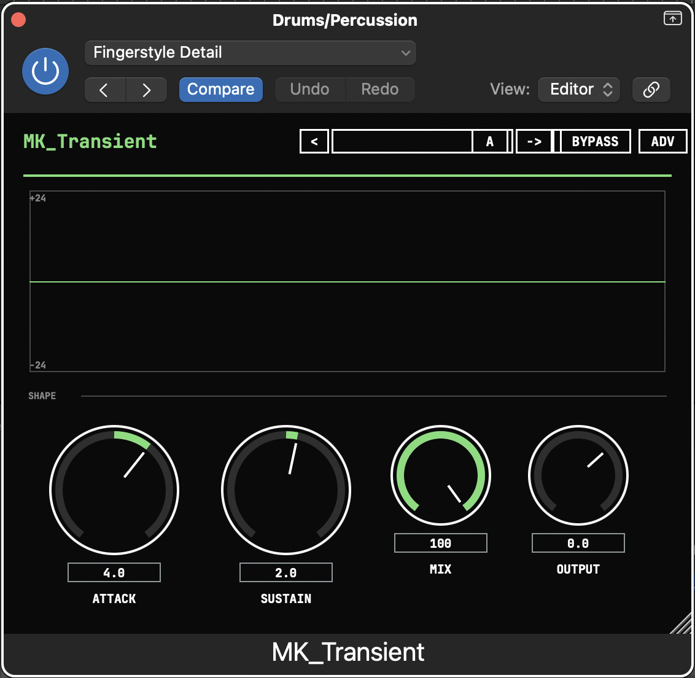Click the OUTPUT knob

(578, 475)
